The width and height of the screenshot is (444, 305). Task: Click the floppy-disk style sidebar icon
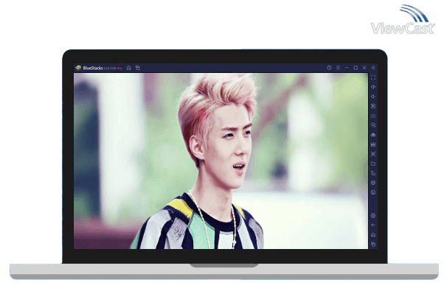(x=373, y=144)
